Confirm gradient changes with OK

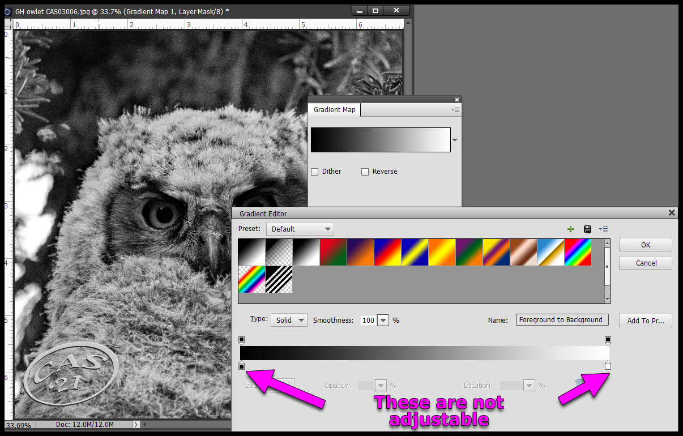[645, 245]
